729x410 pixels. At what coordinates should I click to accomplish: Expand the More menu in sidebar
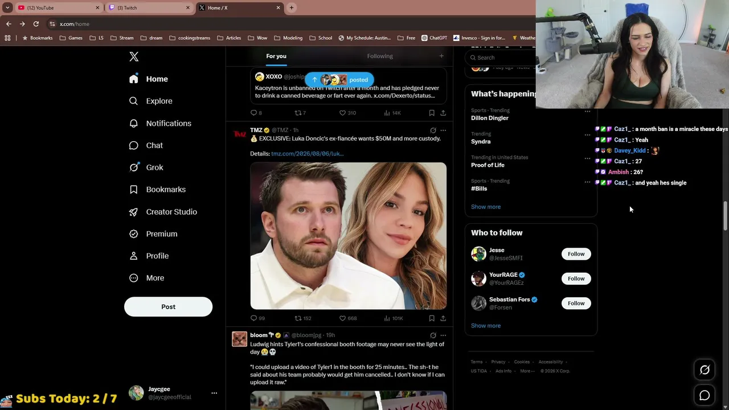146,278
